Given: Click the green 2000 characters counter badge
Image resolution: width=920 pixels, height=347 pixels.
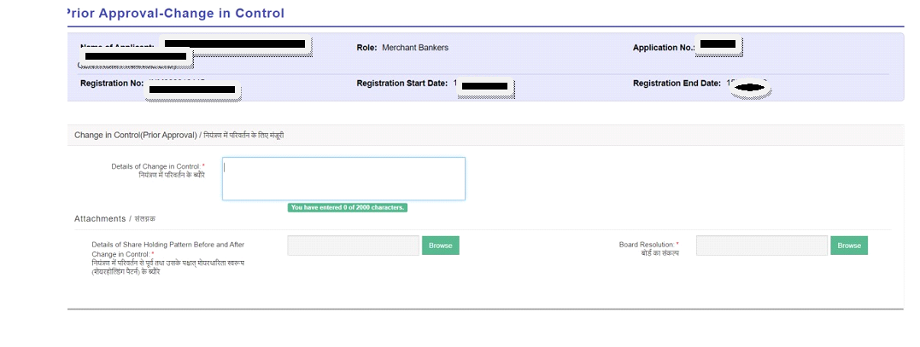Looking at the screenshot, I should [x=348, y=207].
